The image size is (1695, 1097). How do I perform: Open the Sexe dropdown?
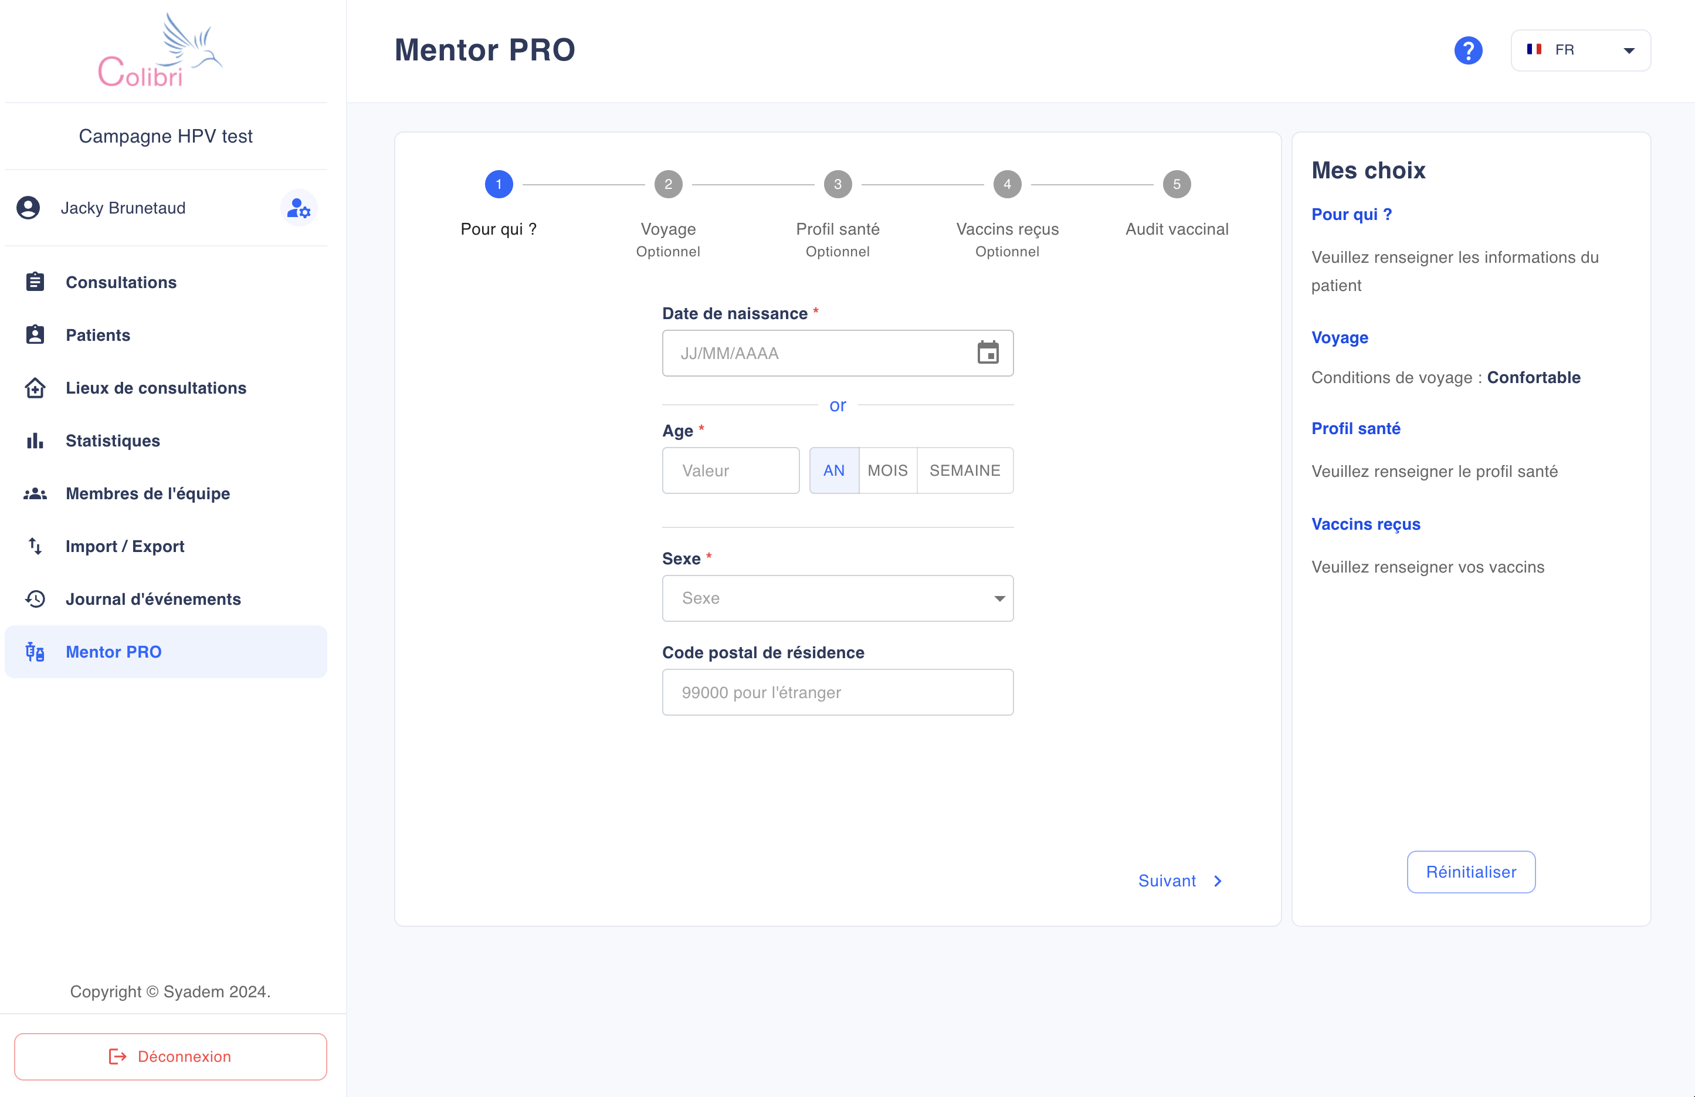pos(838,598)
